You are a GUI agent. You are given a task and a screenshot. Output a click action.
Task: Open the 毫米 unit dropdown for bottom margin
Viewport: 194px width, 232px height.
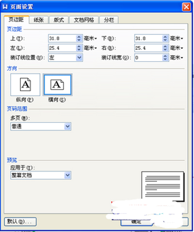(x=177, y=38)
